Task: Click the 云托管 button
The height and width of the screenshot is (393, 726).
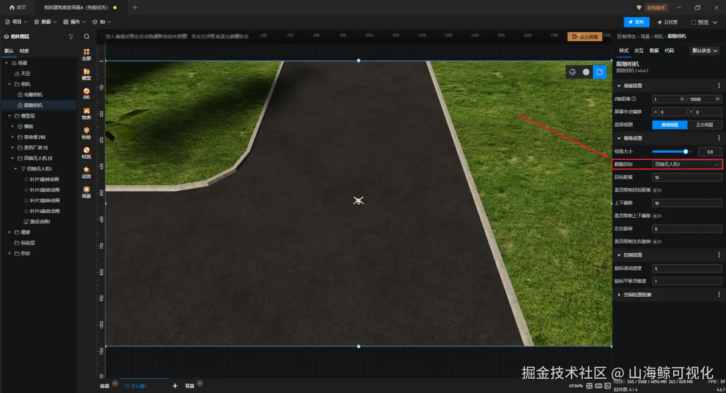Action: click(667, 22)
